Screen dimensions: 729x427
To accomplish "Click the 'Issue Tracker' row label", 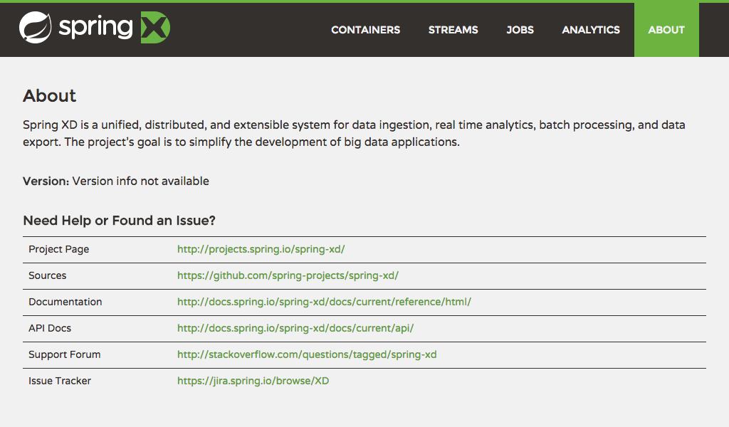I will coord(60,381).
